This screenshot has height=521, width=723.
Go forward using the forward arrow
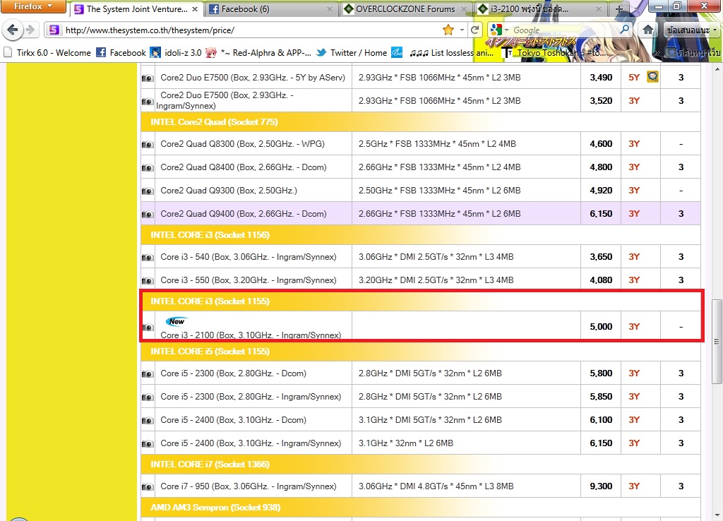coord(30,30)
